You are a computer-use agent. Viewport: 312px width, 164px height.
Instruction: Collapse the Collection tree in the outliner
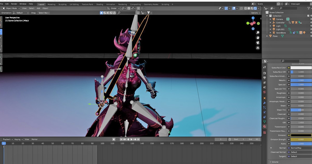(x=267, y=16)
